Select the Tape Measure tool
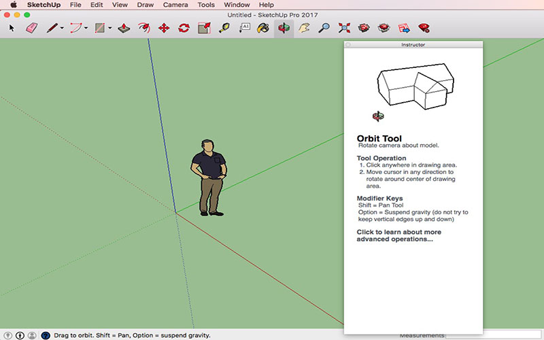The width and height of the screenshot is (544, 340). [x=224, y=28]
